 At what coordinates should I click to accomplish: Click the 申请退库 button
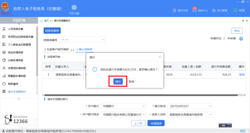coord(156,123)
